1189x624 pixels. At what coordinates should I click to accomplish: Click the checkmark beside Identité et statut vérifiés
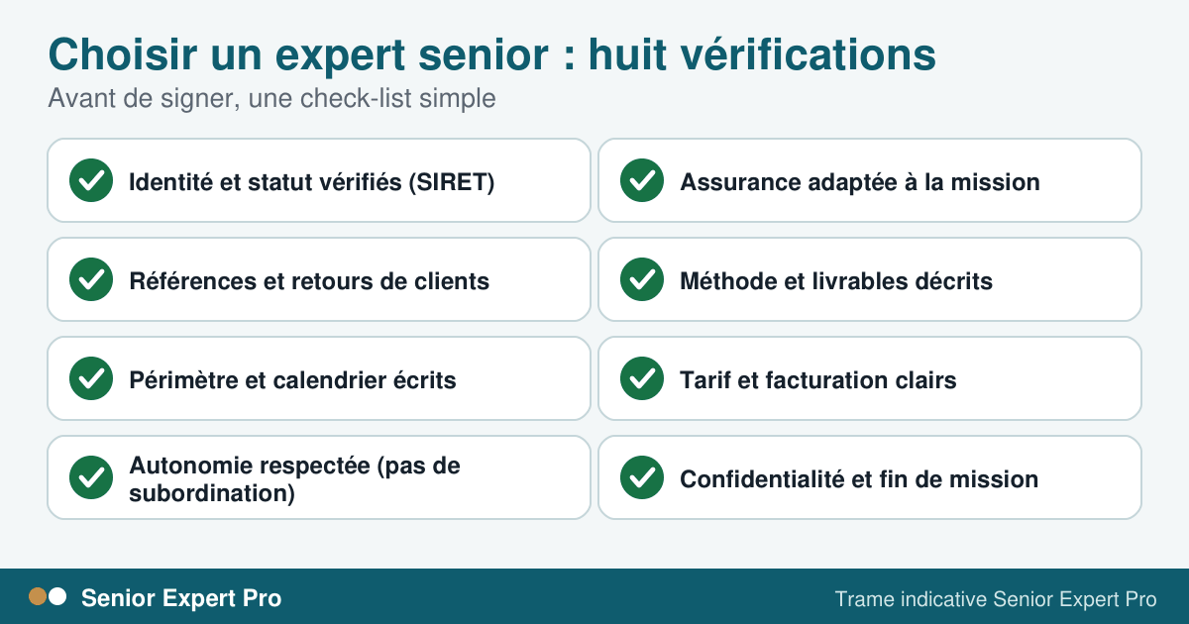point(91,180)
